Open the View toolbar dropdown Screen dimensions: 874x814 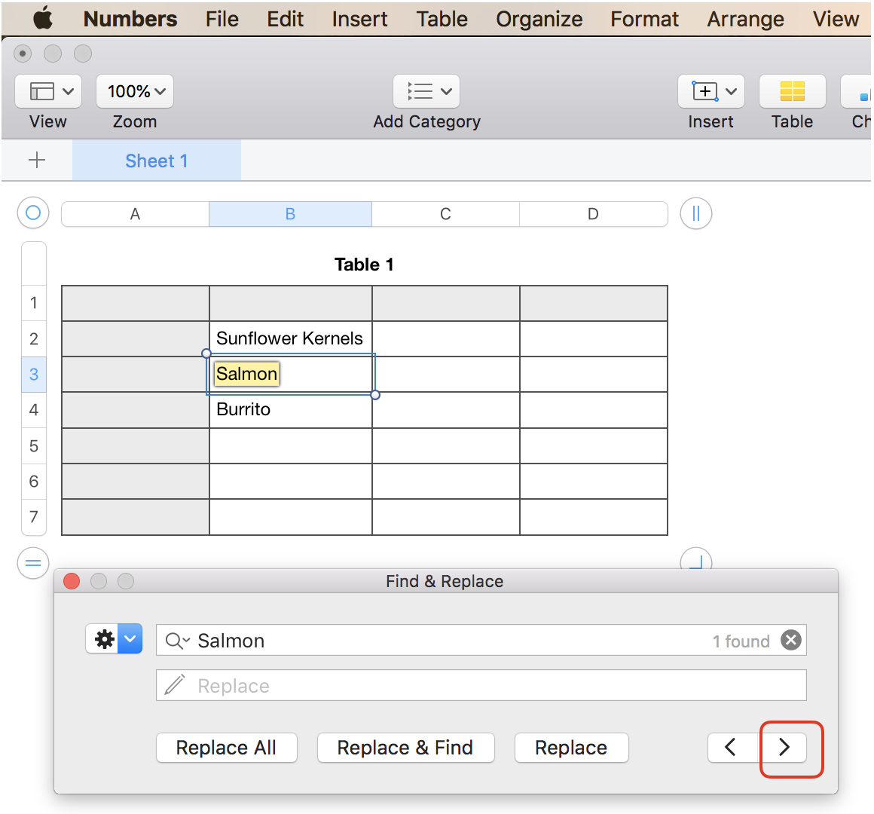48,91
